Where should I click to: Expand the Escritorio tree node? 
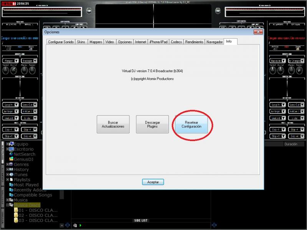[x=7, y=149]
